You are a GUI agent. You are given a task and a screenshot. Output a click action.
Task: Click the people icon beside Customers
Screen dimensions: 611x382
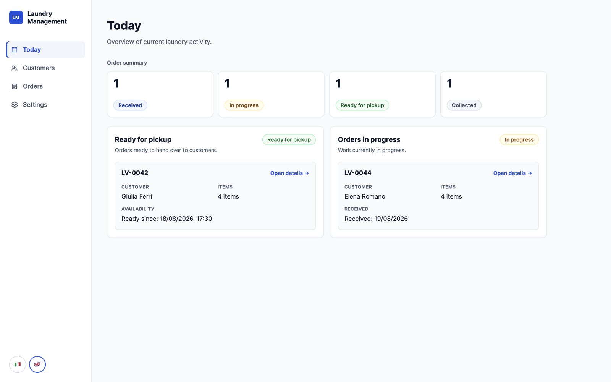coord(15,68)
